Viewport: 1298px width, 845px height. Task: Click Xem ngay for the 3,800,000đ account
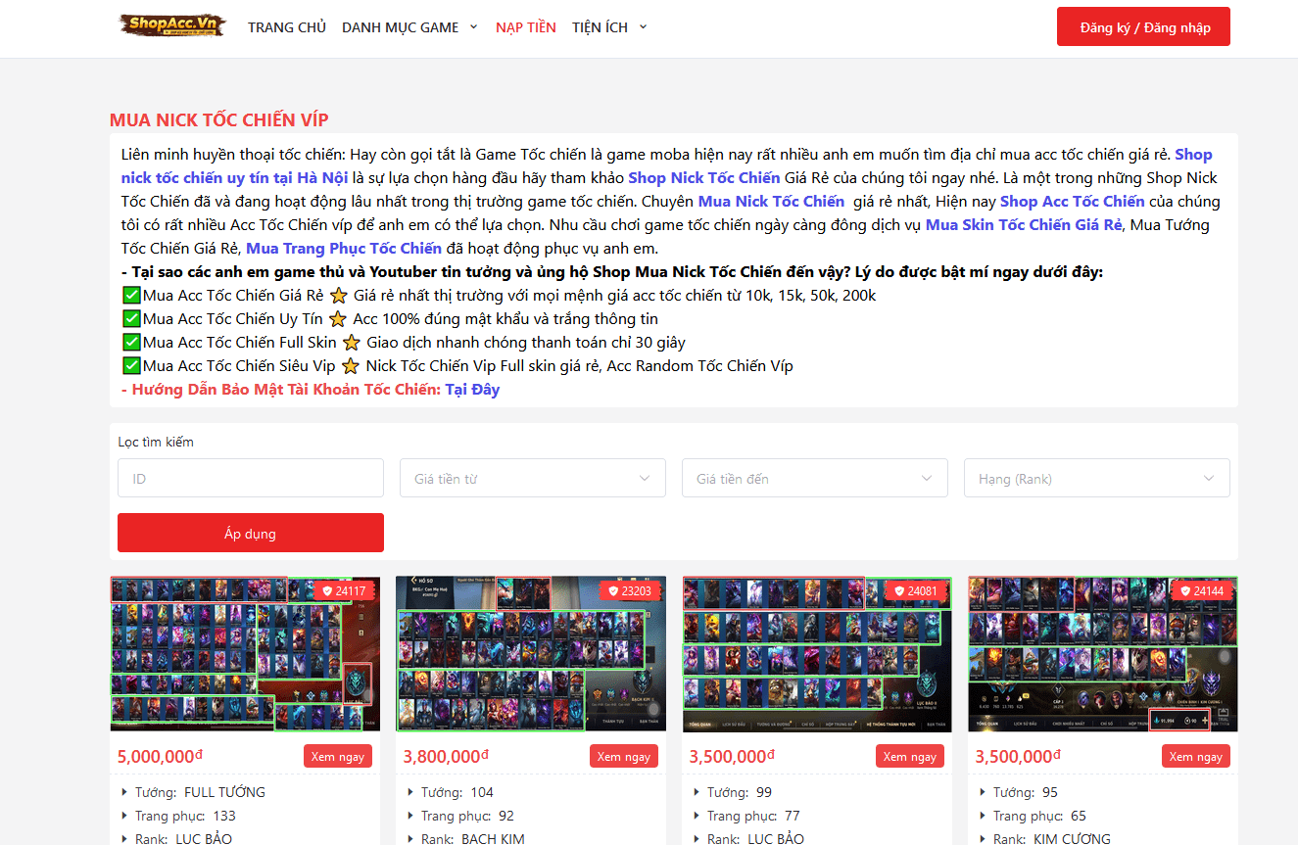point(624,757)
